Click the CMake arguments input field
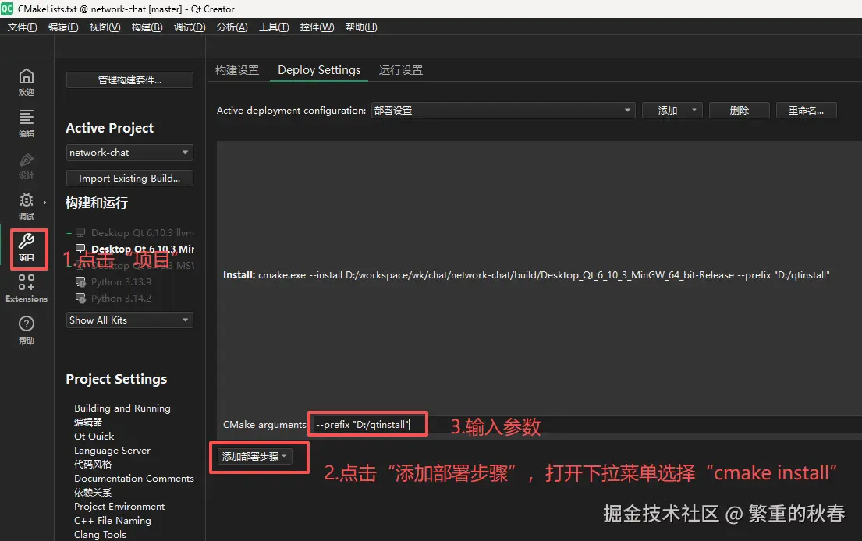Viewport: 862px width, 541px height. click(x=587, y=425)
